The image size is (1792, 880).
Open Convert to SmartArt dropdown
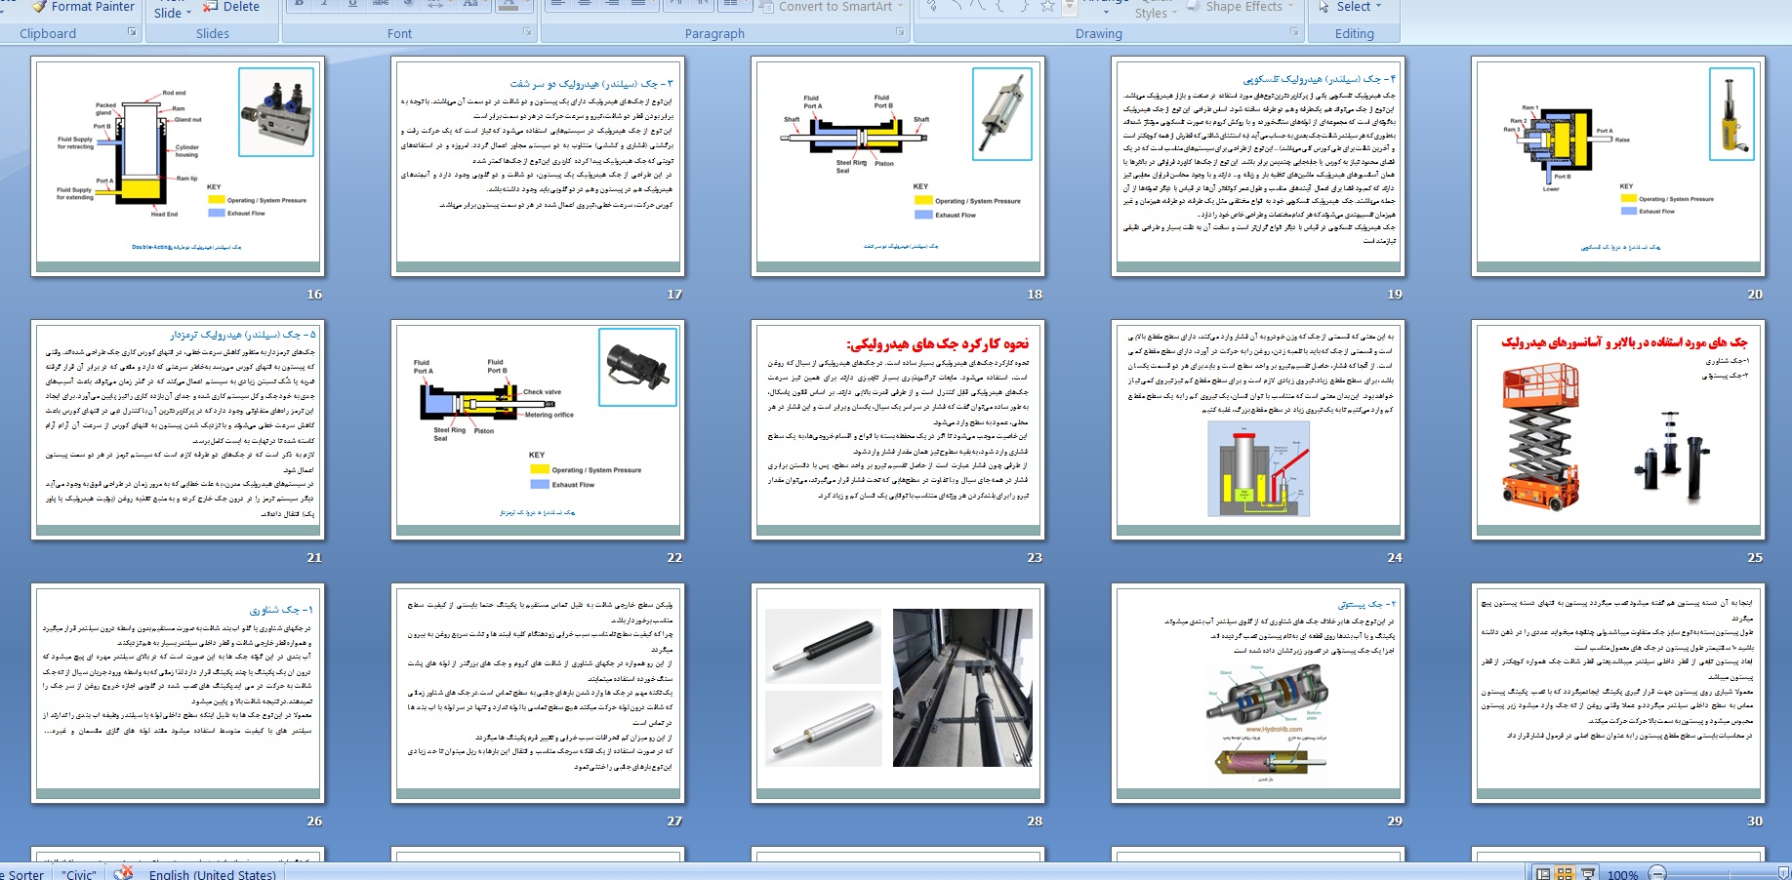click(833, 7)
